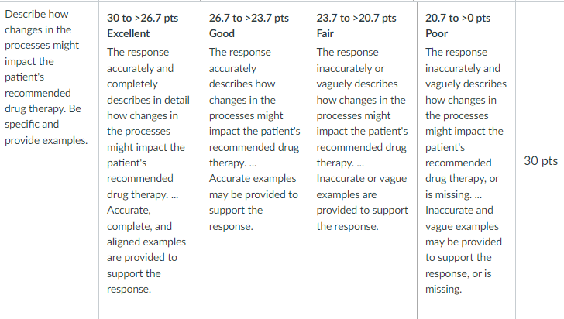The width and height of the screenshot is (564, 319).
Task: Click the 26.7 to >23.7 pts range
Action: click(x=249, y=18)
